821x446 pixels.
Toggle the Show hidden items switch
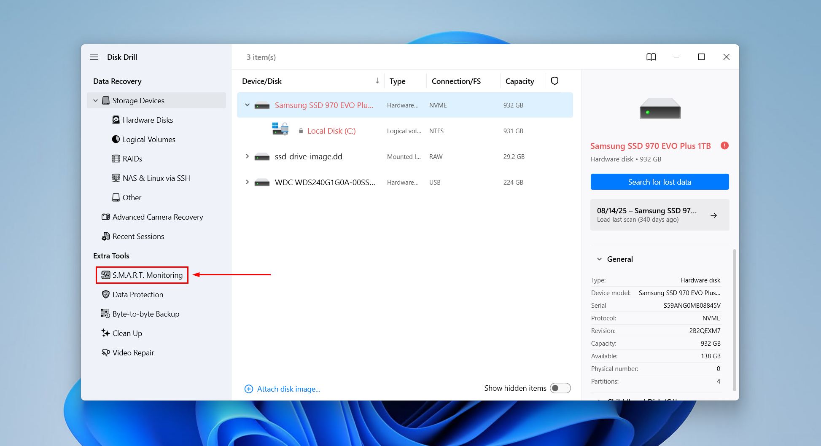[x=560, y=388]
